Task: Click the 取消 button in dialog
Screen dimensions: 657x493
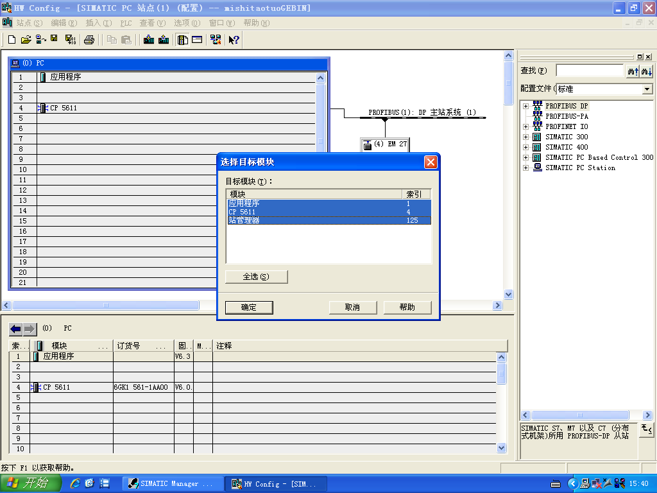Action: tap(352, 307)
